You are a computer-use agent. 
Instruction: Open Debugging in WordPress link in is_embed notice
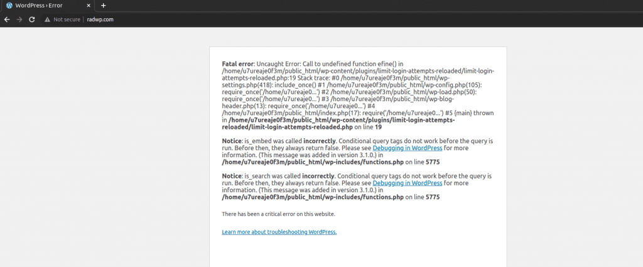407,148
